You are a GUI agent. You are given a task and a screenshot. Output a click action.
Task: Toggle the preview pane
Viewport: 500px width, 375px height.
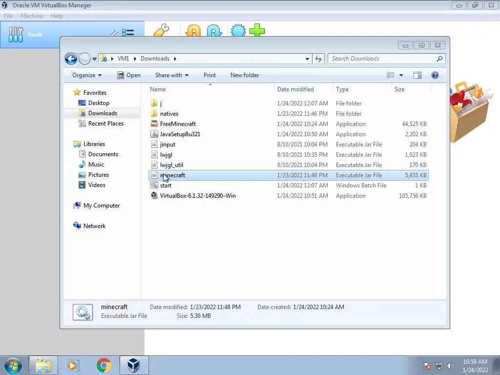[417, 75]
